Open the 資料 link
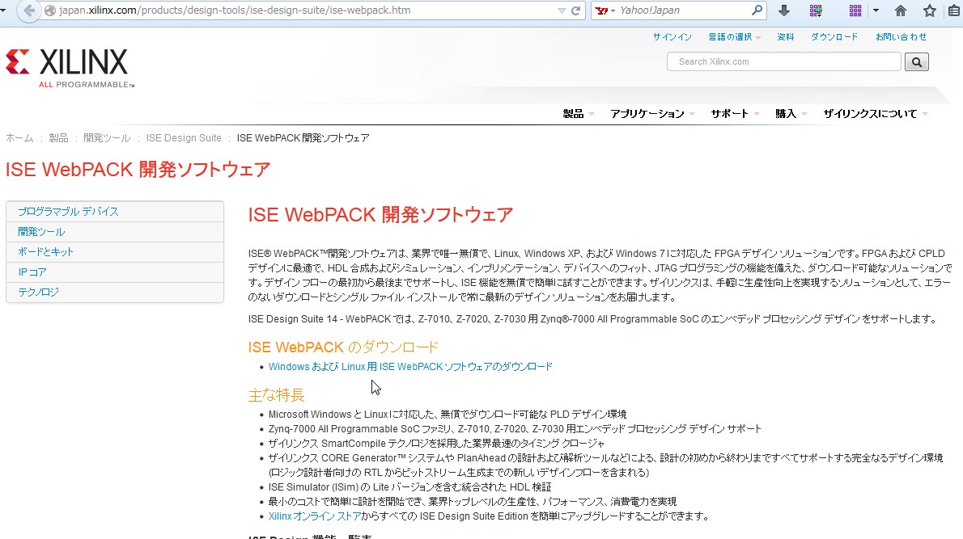Viewport: 963px width, 539px height. (x=785, y=37)
